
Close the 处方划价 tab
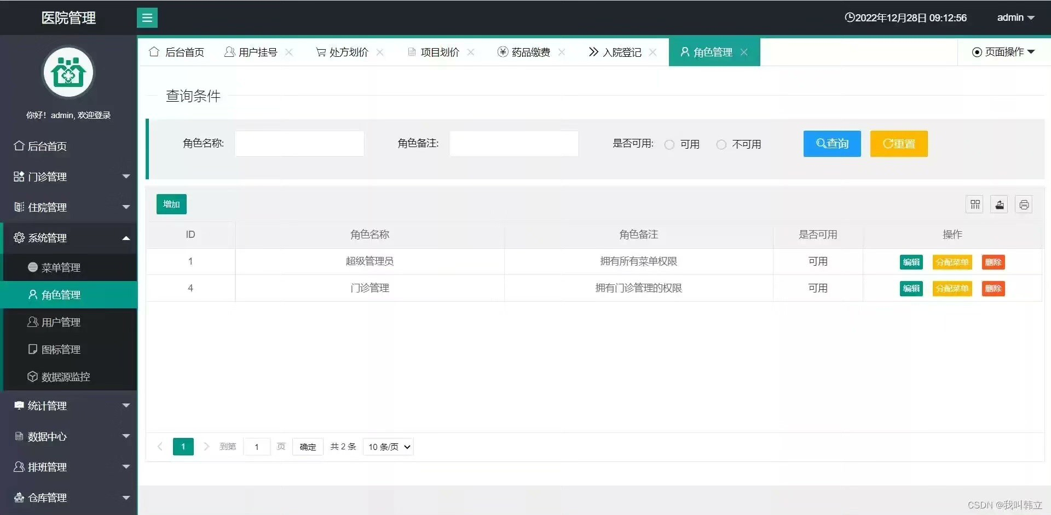pos(380,52)
